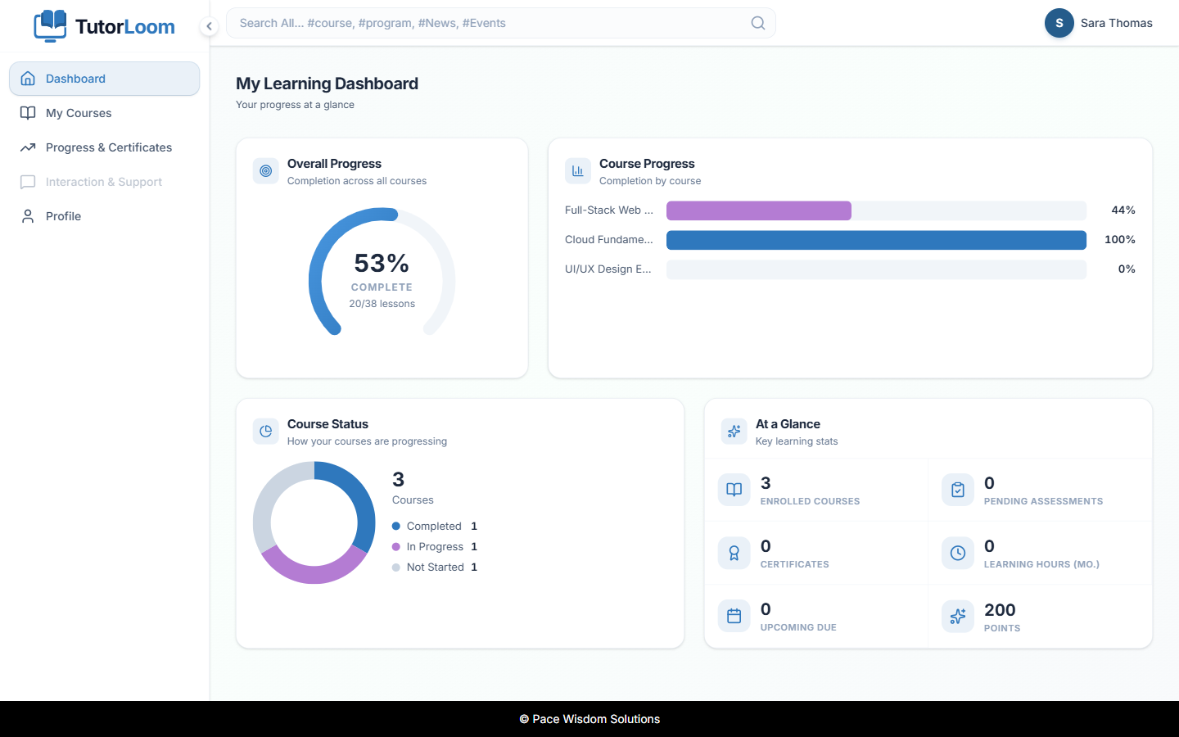Click the In Progress legend entry
1179x737 pixels.
435,546
